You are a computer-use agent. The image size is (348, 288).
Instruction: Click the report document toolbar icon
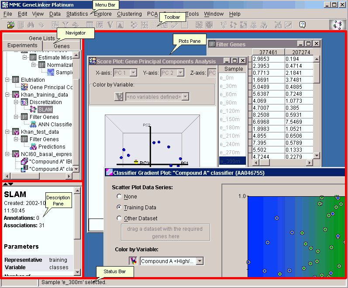pos(21,24)
